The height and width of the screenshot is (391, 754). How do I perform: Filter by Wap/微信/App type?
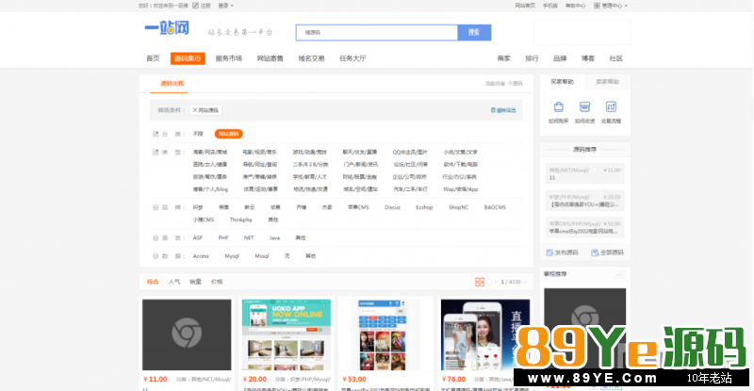click(x=461, y=189)
